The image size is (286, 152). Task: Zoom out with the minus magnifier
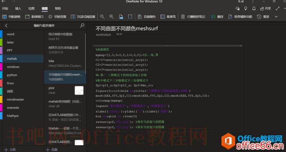pyautogui.click(x=102, y=17)
